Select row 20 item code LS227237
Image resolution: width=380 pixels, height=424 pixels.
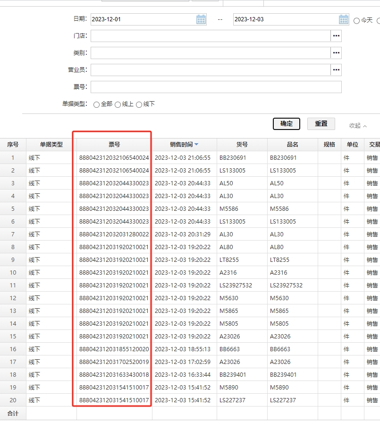(232, 400)
